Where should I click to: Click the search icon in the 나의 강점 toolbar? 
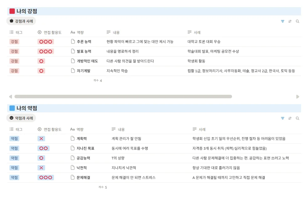tap(298, 21)
